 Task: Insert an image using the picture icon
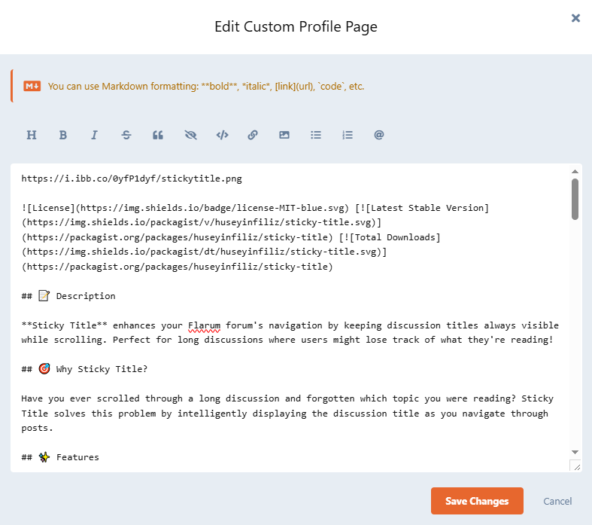pyautogui.click(x=284, y=135)
